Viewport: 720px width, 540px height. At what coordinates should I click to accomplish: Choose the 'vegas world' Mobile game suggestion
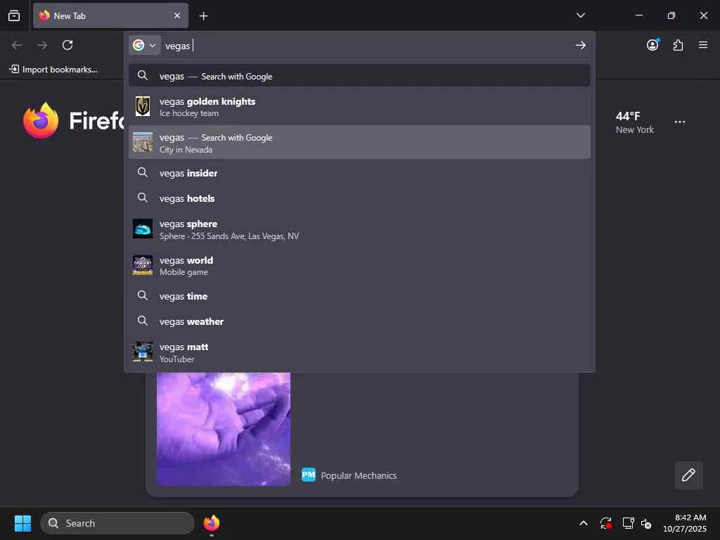[x=359, y=265]
